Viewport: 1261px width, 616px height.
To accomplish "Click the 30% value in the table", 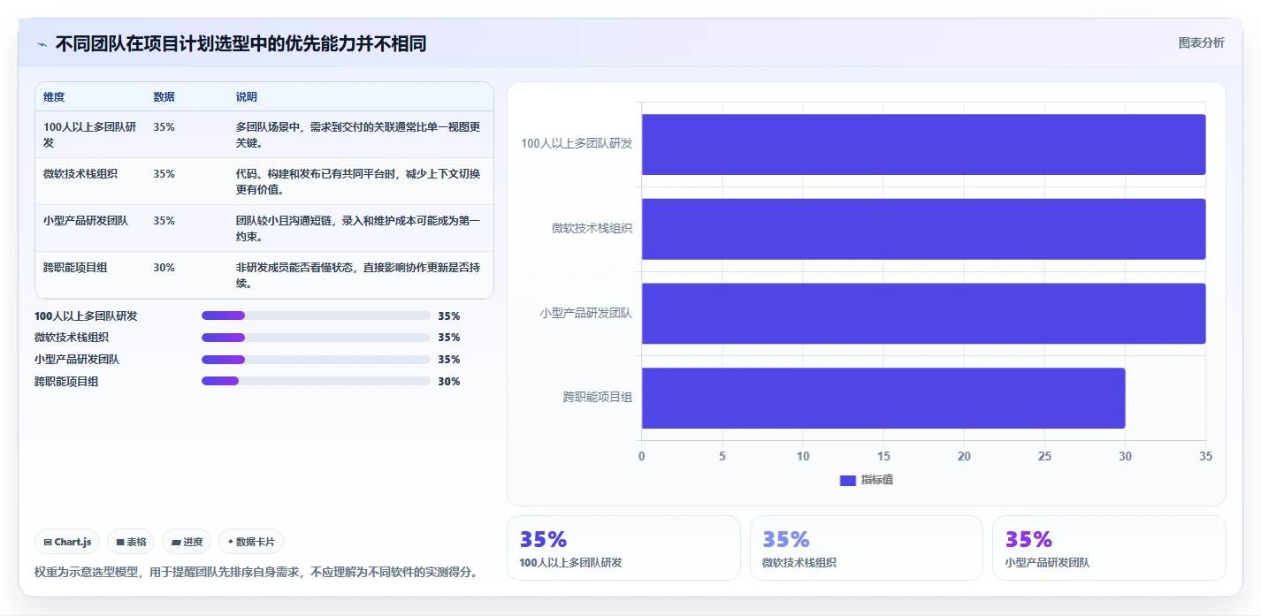I will point(164,268).
